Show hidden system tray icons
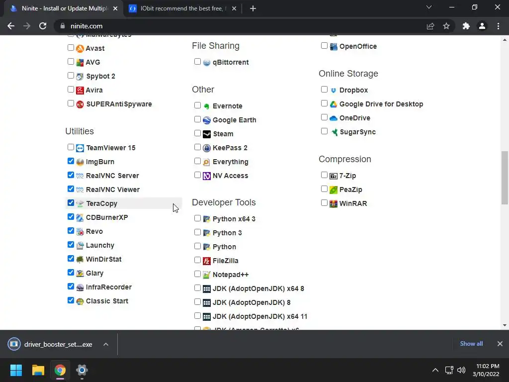 coord(435,370)
